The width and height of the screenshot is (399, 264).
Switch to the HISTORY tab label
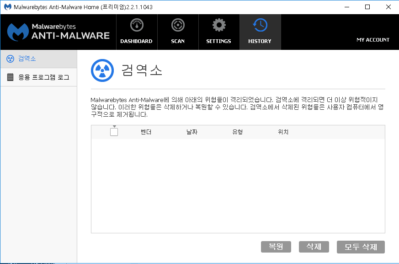tap(260, 41)
